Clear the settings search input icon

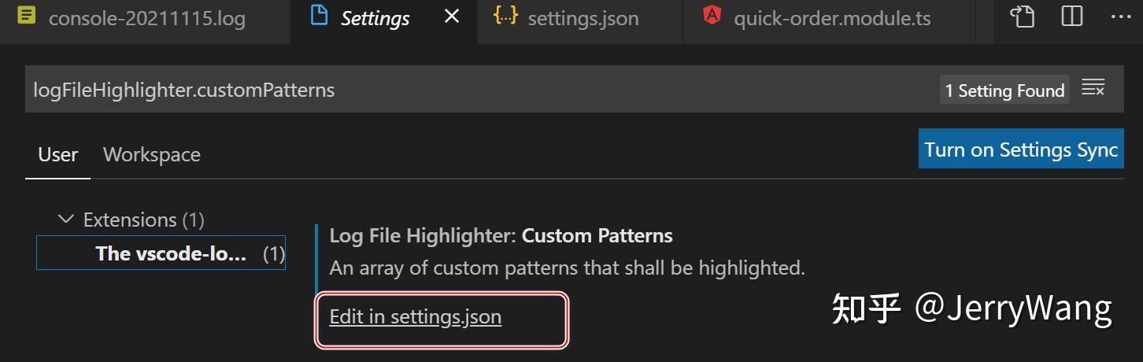pyautogui.click(x=1093, y=89)
